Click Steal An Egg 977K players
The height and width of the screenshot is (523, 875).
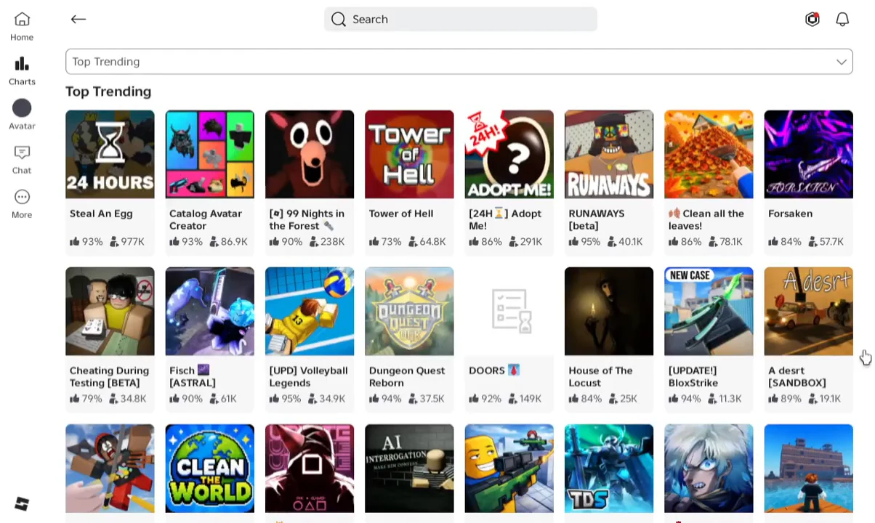[128, 241]
